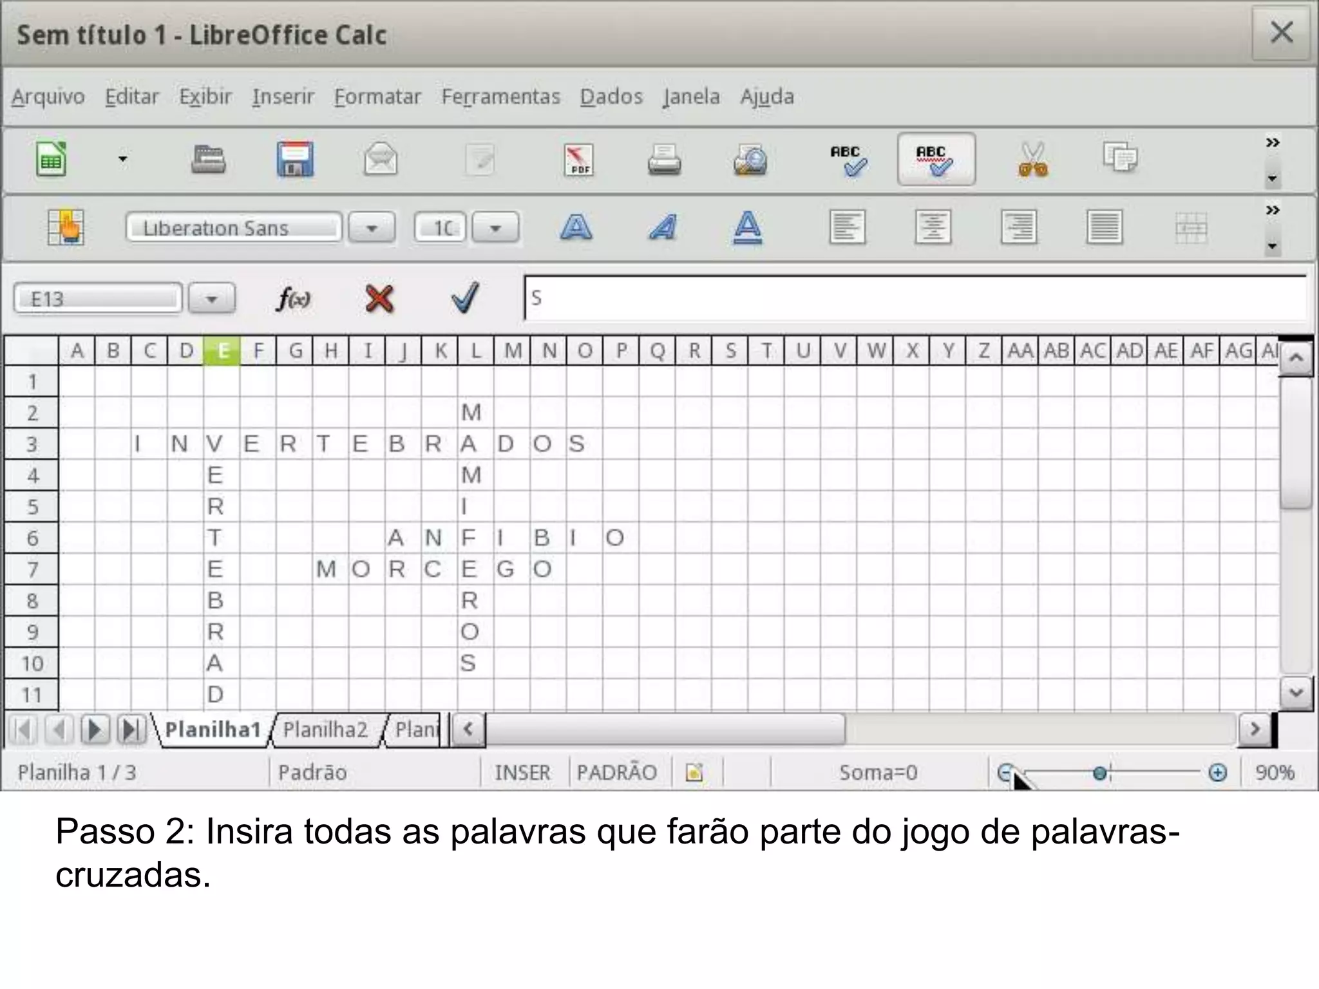
Task: Open the Formatar menu
Action: [377, 97]
